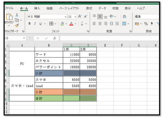Open the 数式 ribbon tab

(x=89, y=8)
